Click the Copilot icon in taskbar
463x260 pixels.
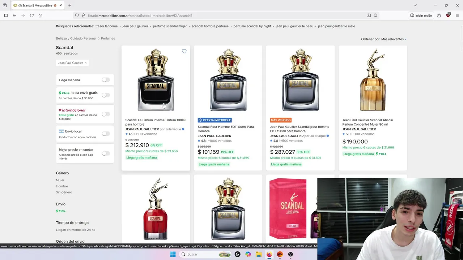[x=248, y=254]
